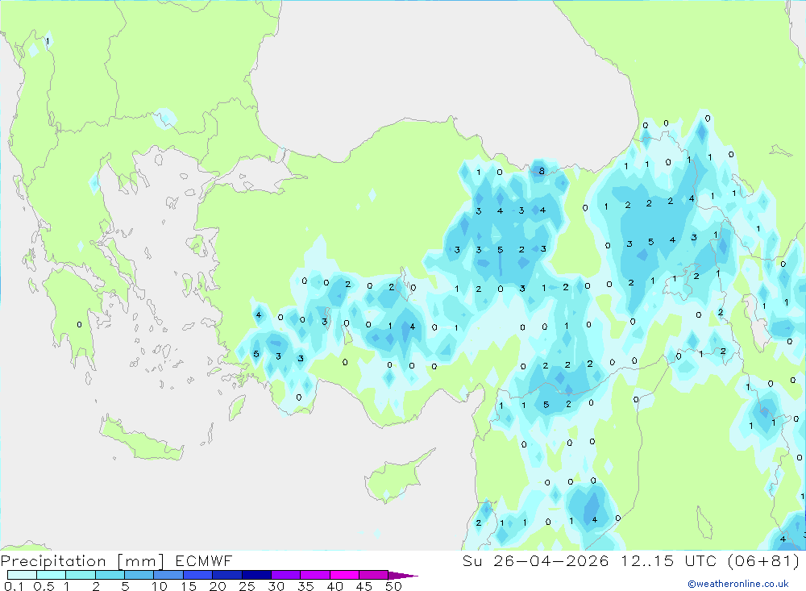Pick the 15–20 mm legend swatch
806x591 pixels.
click(x=198, y=575)
